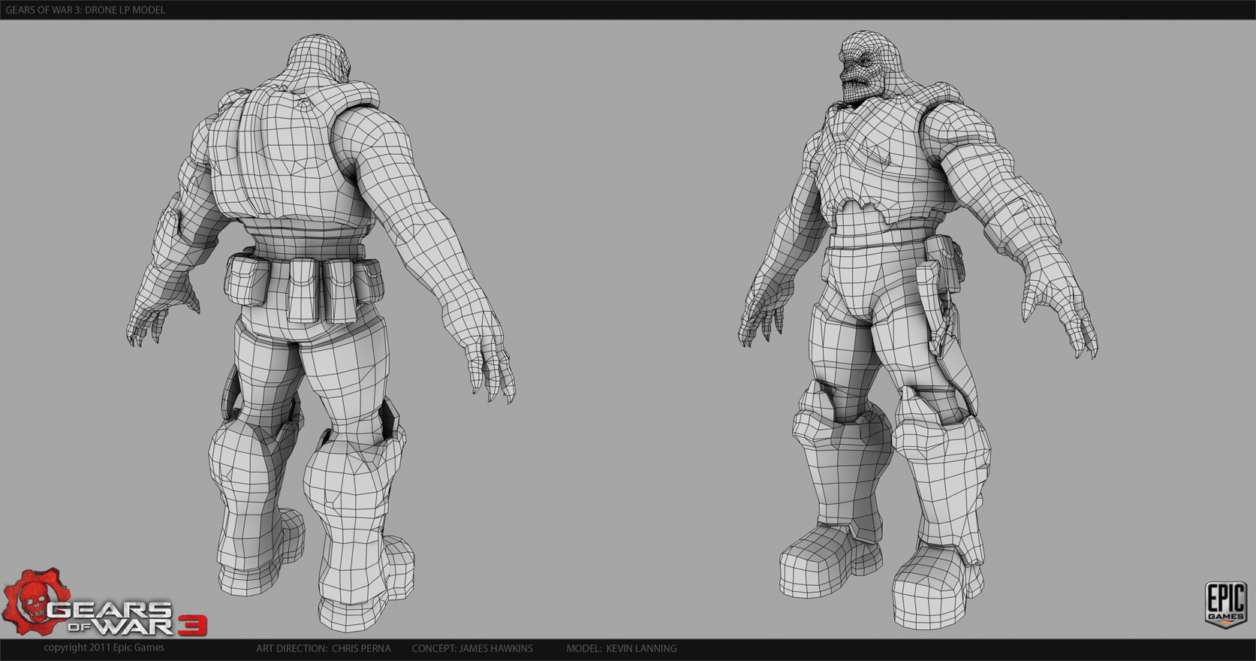Click the front-view drone wireframe model
The image size is (1256, 661).
[918, 329]
